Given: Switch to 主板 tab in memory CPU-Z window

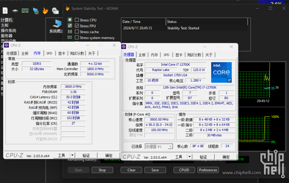Looking at the screenshot, I should pos(25,53).
